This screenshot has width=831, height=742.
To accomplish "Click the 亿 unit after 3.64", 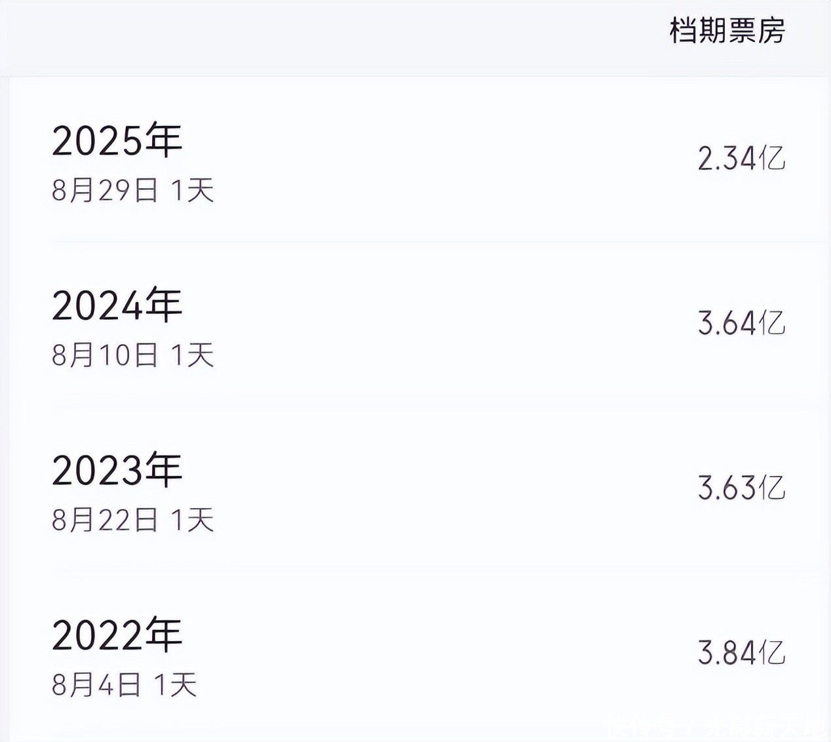I will [773, 323].
